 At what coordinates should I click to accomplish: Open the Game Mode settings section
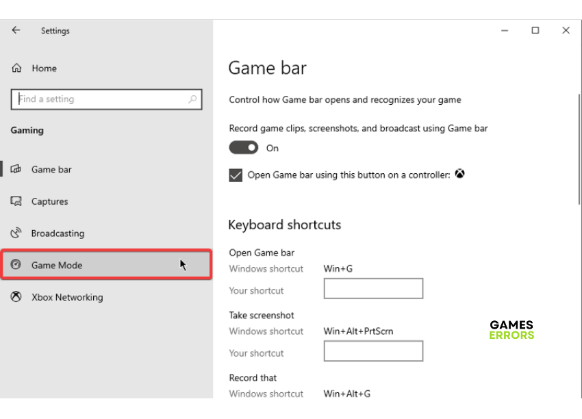pyautogui.click(x=51, y=265)
